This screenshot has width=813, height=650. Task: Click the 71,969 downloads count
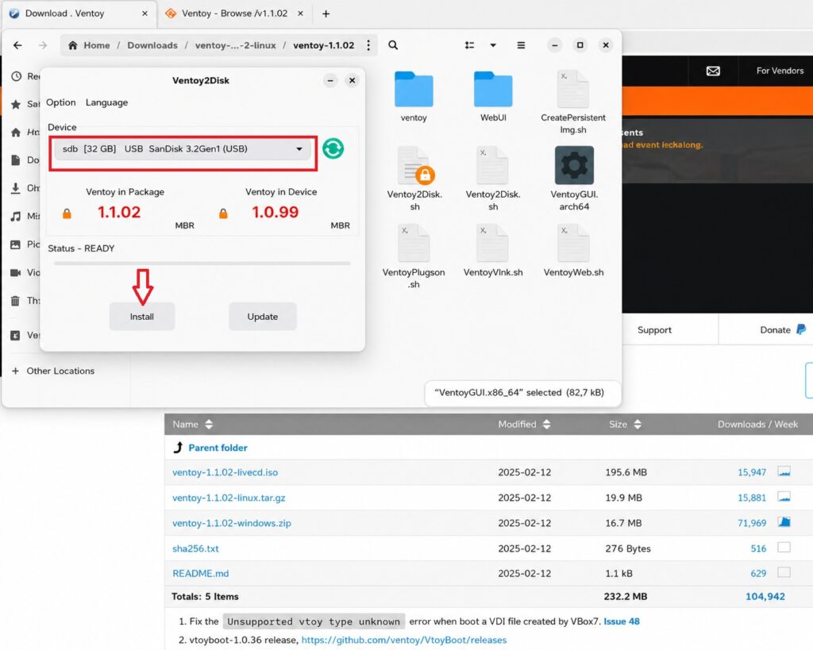[x=752, y=524]
